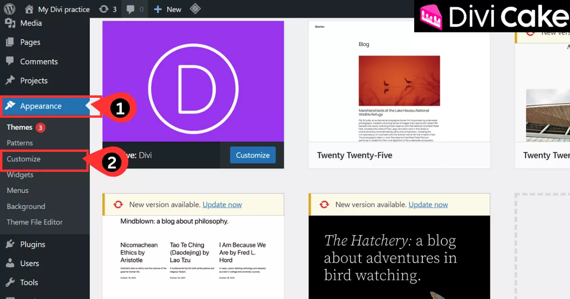Click Update now on the Mindblown theme
The width and height of the screenshot is (570, 299).
click(x=222, y=205)
